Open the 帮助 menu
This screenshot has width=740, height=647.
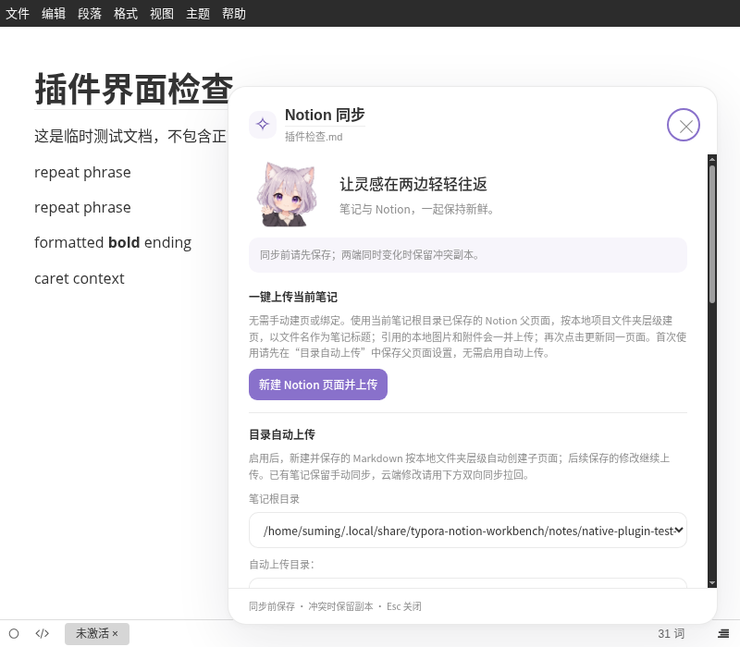click(x=234, y=13)
